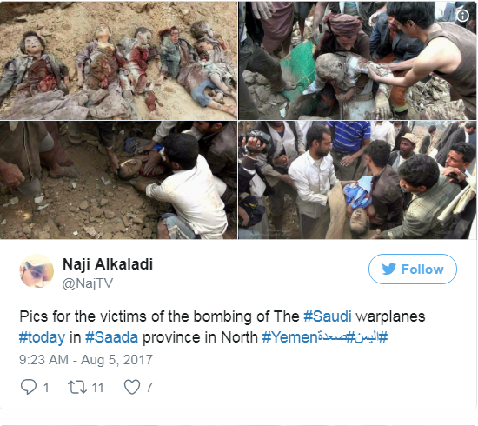Open the #Yemen hashtag

290,337
